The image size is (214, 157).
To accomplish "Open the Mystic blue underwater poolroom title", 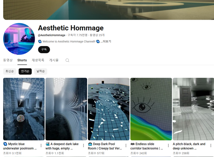I will [20, 146].
